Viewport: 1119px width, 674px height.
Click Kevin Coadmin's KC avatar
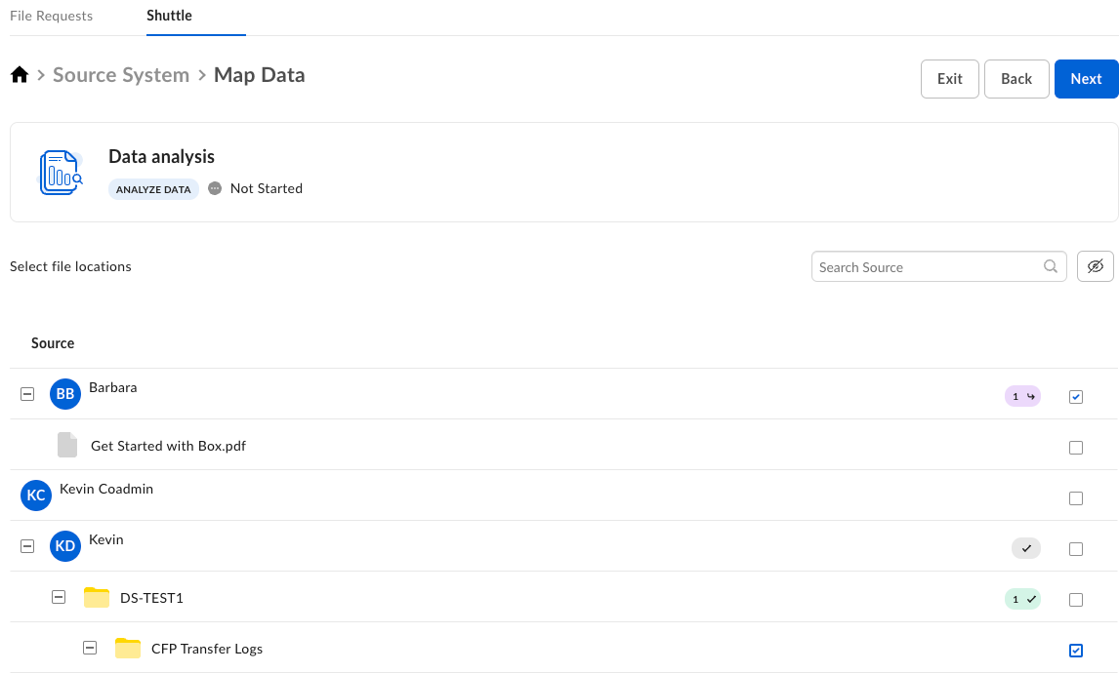click(35, 496)
